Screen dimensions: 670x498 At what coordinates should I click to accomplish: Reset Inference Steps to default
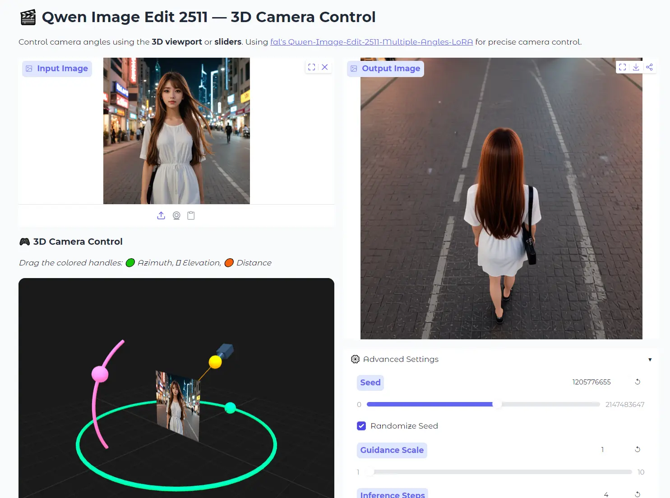(638, 493)
